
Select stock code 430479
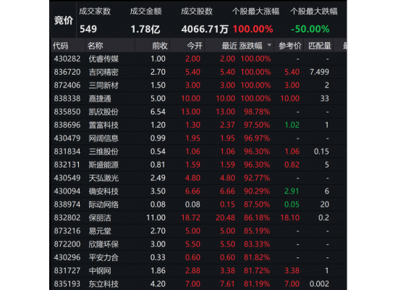click(x=67, y=138)
